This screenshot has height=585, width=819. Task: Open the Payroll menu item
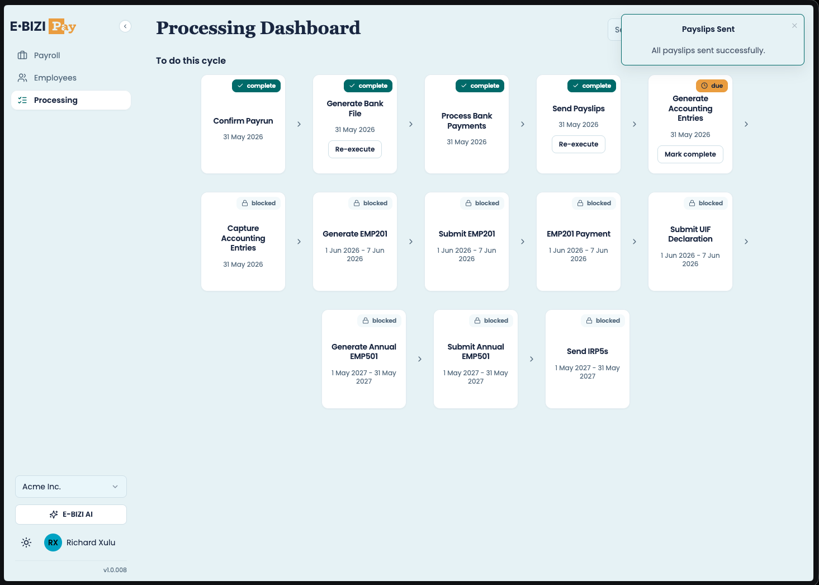click(71, 55)
